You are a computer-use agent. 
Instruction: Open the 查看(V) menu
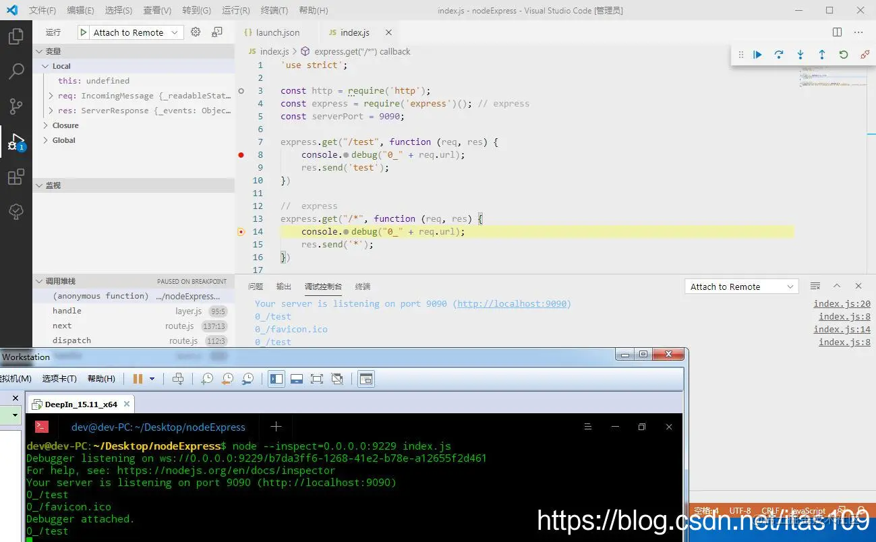click(157, 10)
